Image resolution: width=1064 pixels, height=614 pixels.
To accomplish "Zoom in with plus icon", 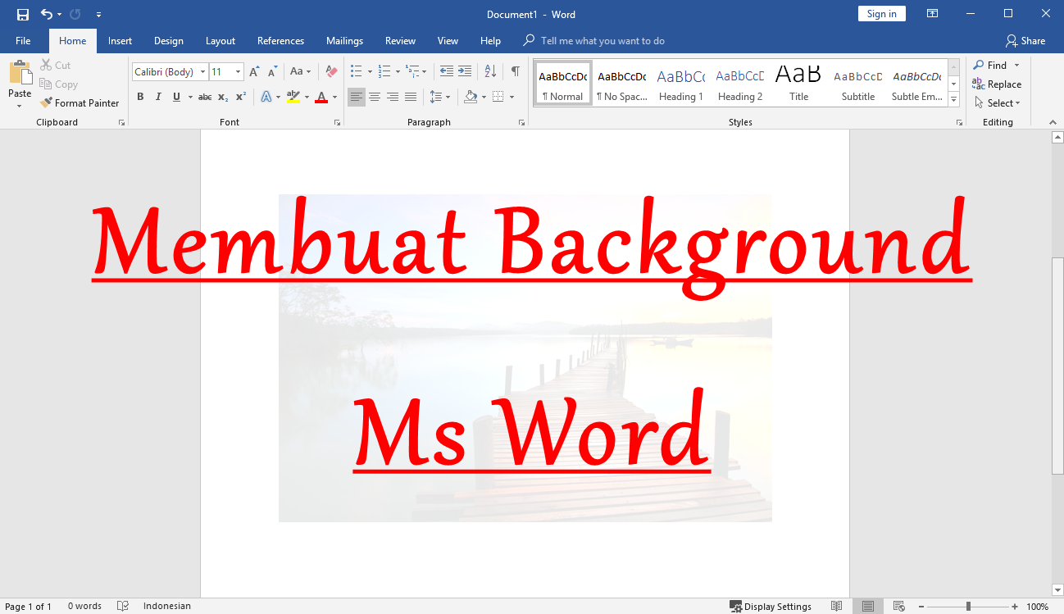I will pos(1015,607).
